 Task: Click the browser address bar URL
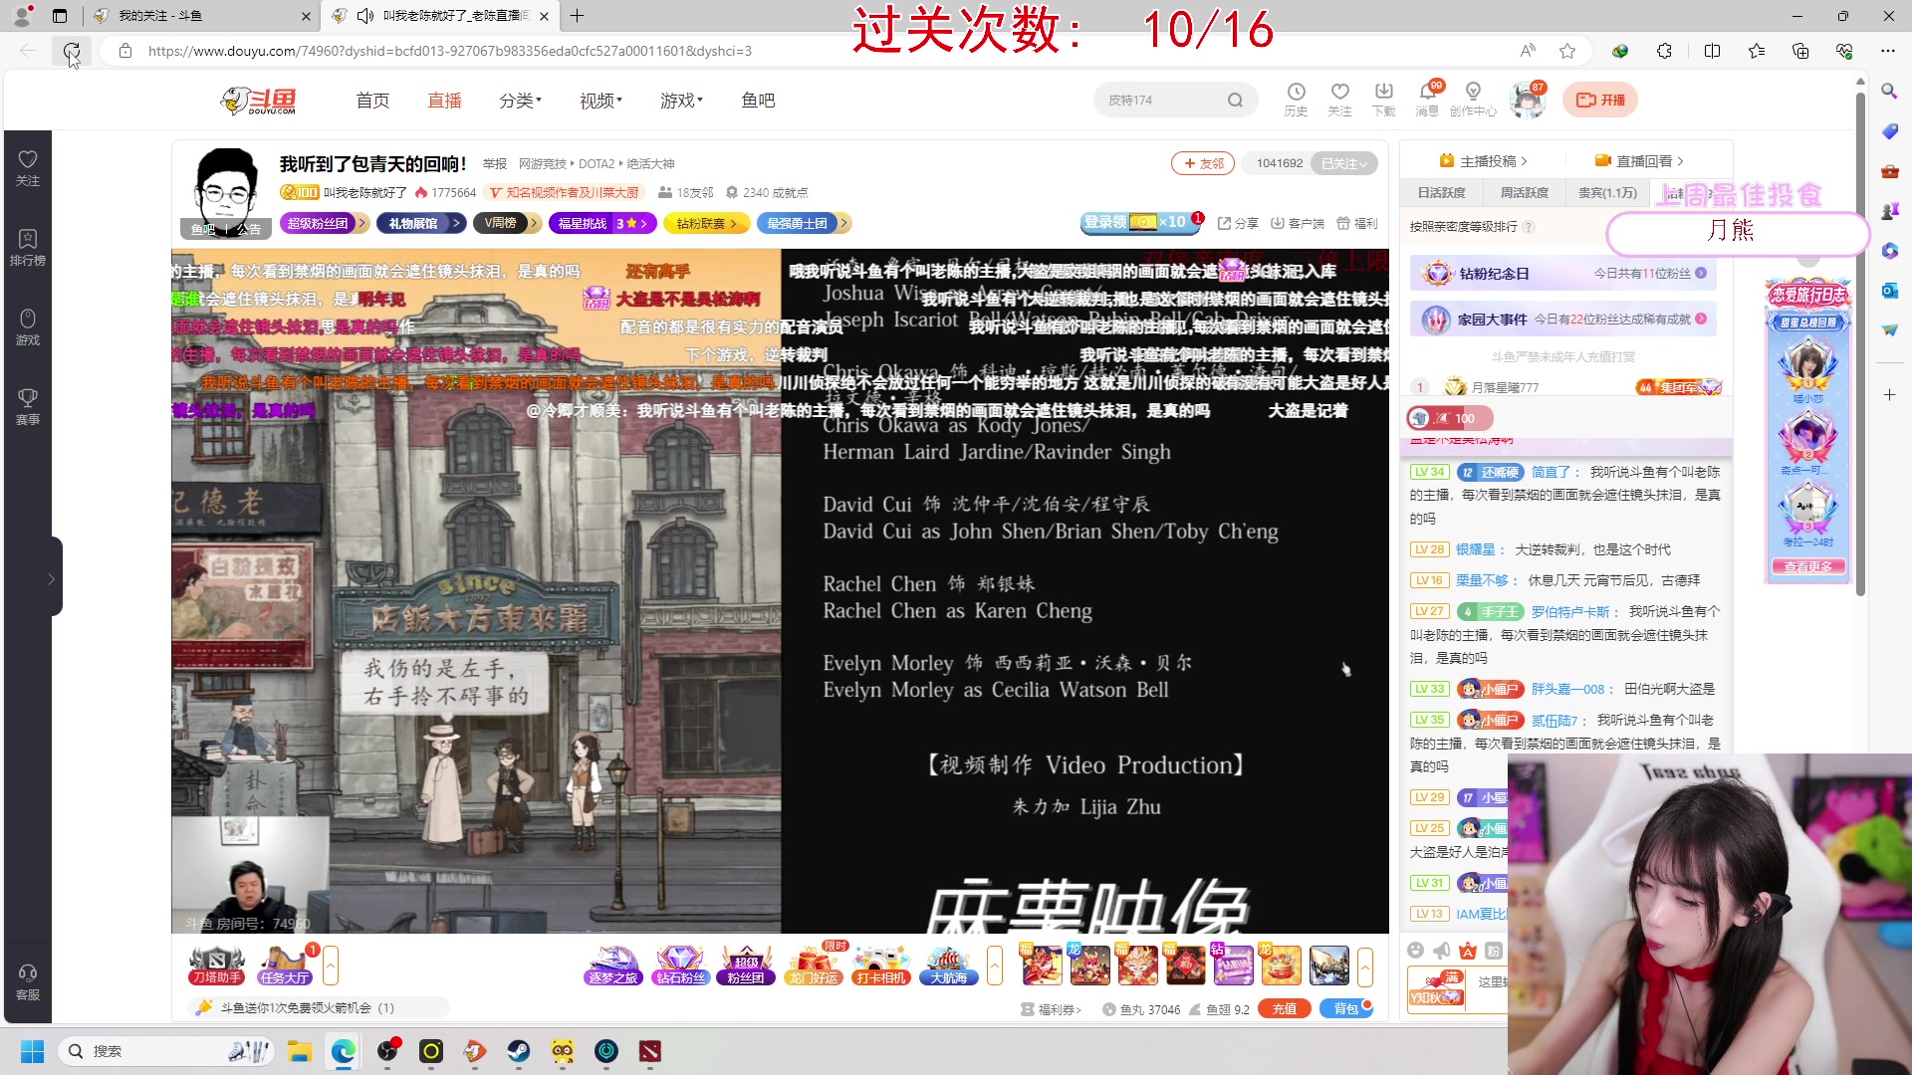pos(450,51)
